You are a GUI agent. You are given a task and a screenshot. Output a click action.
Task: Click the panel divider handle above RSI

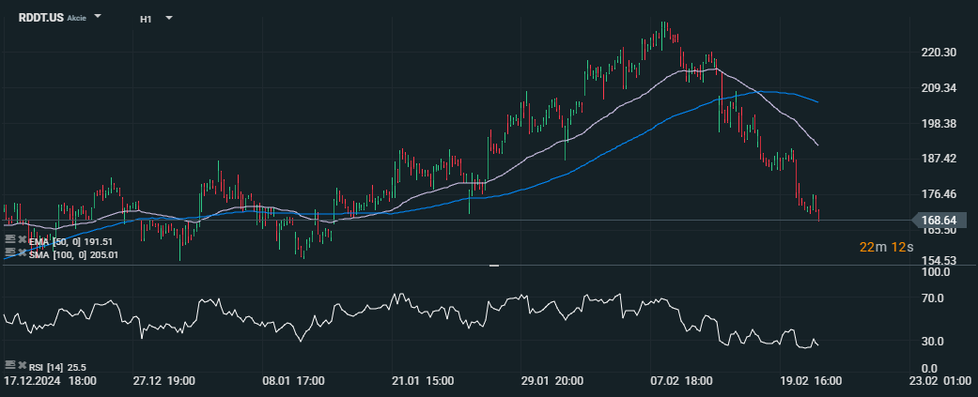494,267
